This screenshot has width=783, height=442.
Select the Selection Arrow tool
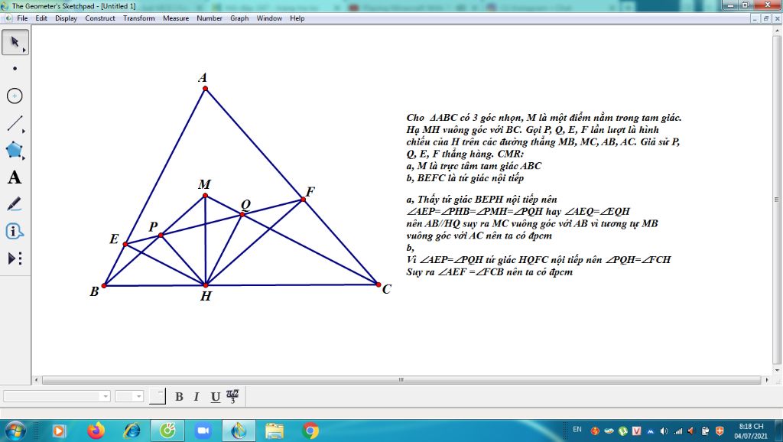click(x=15, y=42)
